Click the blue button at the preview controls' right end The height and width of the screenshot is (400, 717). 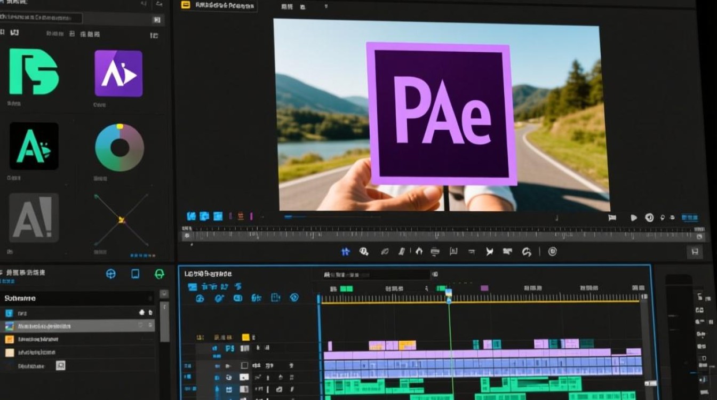pos(689,218)
